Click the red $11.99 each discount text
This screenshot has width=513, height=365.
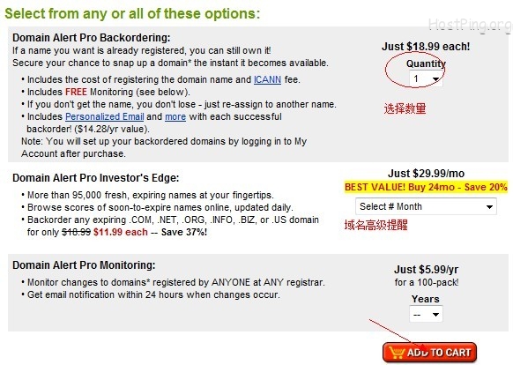pos(121,232)
